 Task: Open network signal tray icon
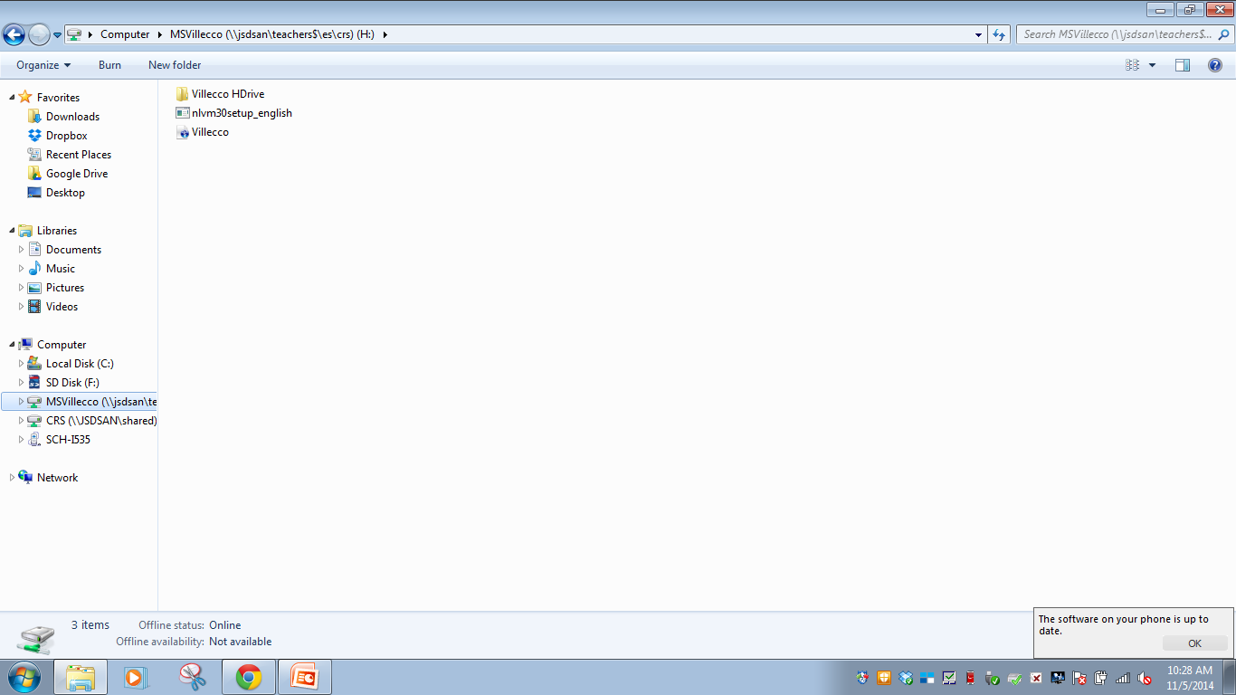[x=1123, y=678]
